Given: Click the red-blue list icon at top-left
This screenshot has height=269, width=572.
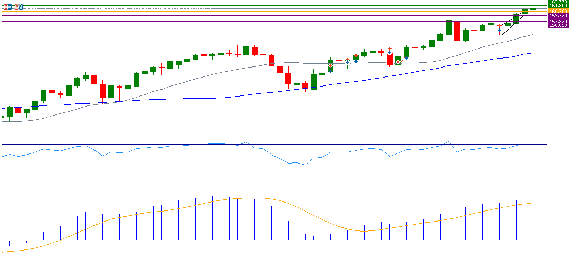Looking at the screenshot, I should click(7, 7).
